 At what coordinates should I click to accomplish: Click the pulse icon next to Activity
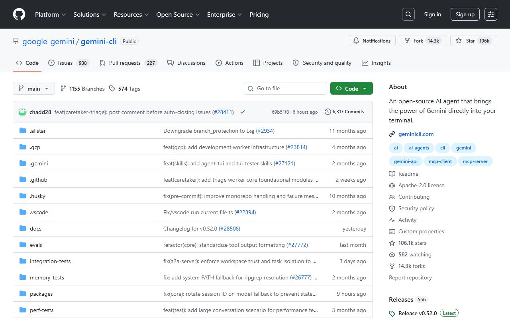pos(392,220)
